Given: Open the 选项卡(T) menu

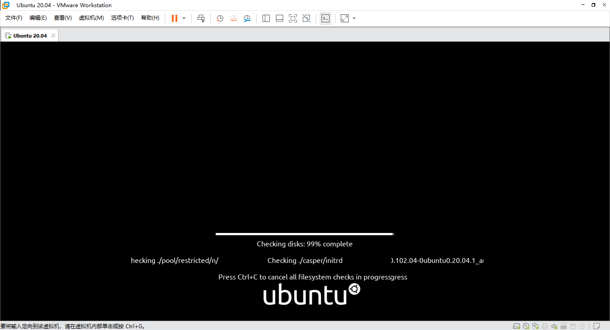Looking at the screenshot, I should [x=122, y=18].
